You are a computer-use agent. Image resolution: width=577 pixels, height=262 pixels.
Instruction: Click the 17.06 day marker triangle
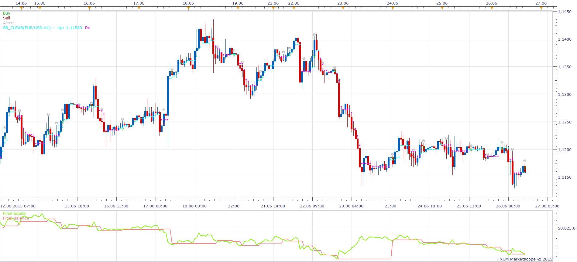click(x=139, y=8)
